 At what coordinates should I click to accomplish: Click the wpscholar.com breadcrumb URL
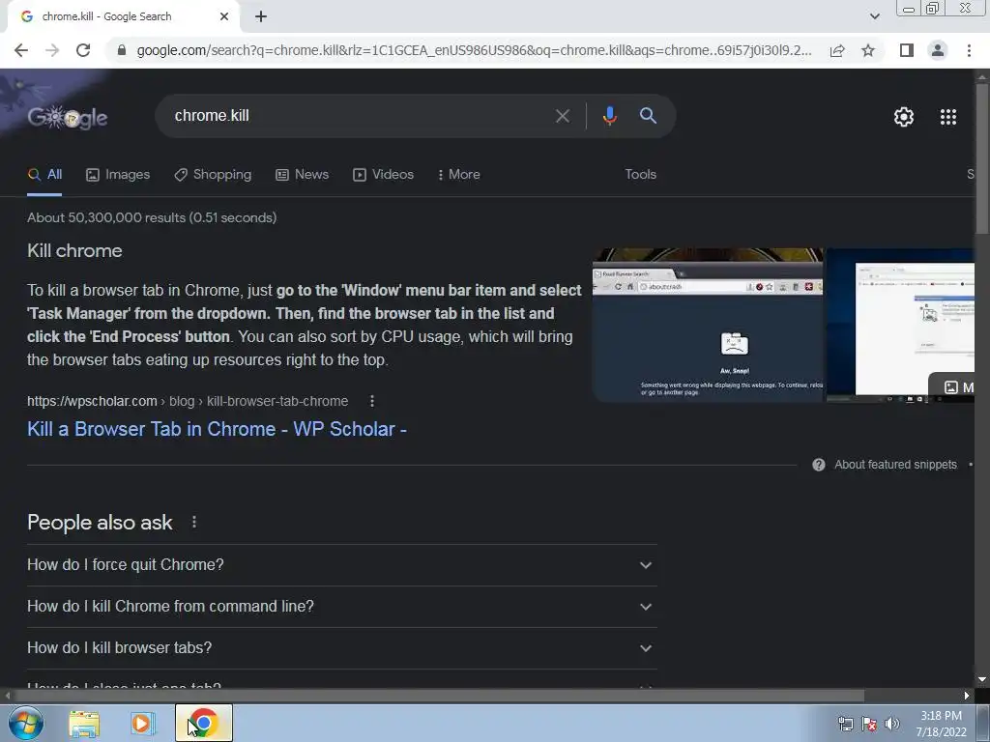[x=188, y=401]
